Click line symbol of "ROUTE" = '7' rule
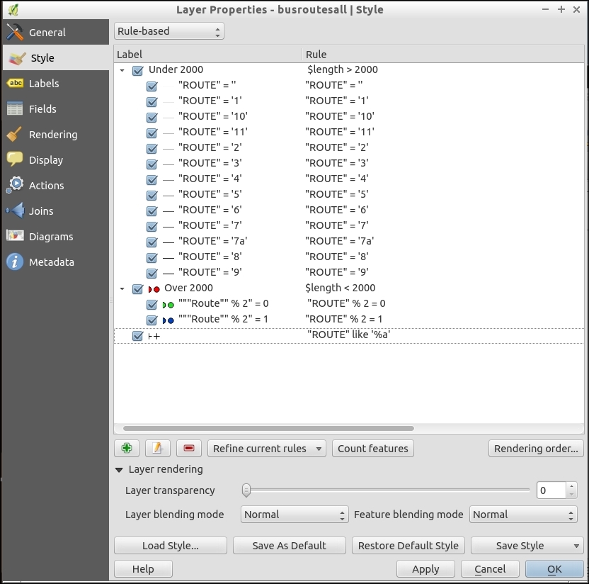589x584 pixels. coord(168,227)
